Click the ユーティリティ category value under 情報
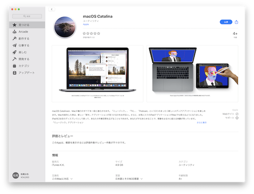The height and width of the screenshot is (194, 254). click(x=186, y=165)
